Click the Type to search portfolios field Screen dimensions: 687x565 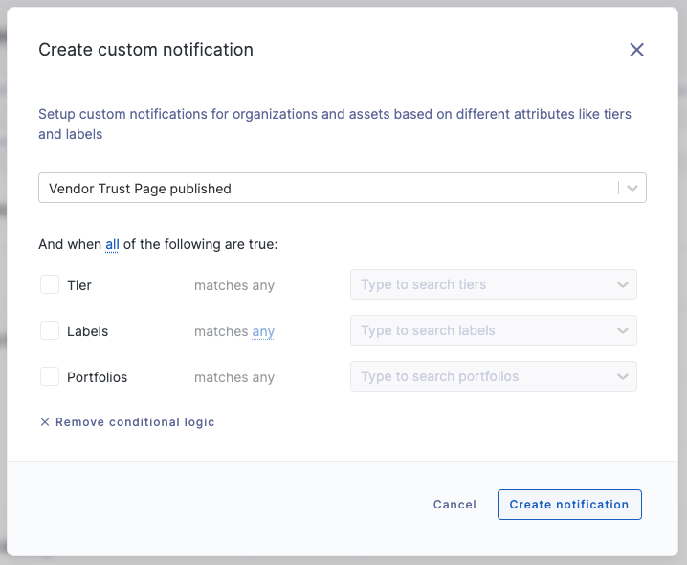pyautogui.click(x=494, y=376)
